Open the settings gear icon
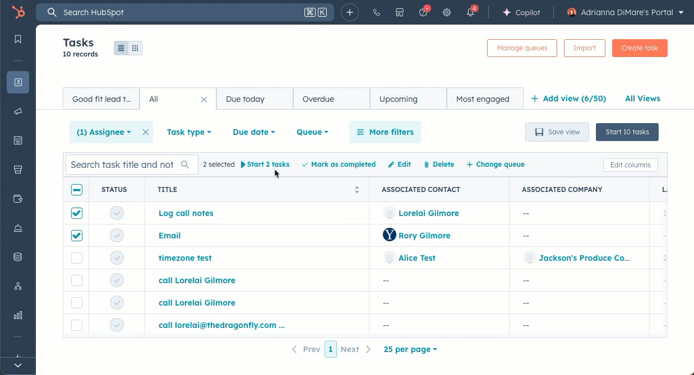Screen dimensions: 694x375 [447, 12]
